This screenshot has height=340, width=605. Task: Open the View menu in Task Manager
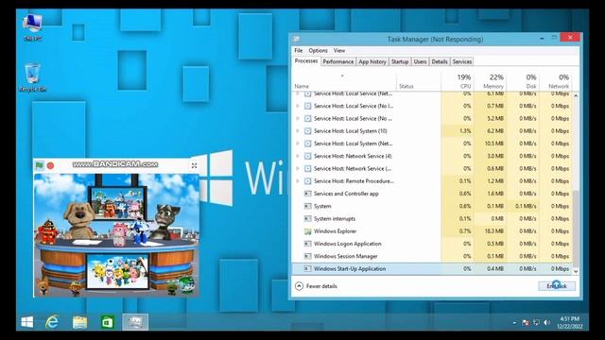click(x=339, y=50)
